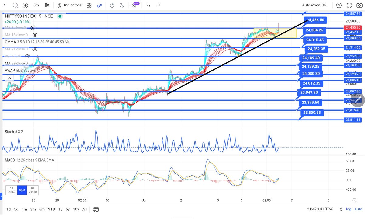Toggle percent scale mode
This screenshot has width=365, height=219.
[341, 209]
